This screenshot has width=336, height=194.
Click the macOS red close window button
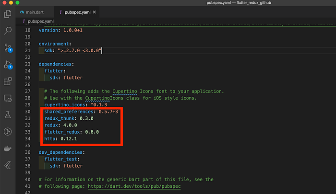[x=4, y=2]
